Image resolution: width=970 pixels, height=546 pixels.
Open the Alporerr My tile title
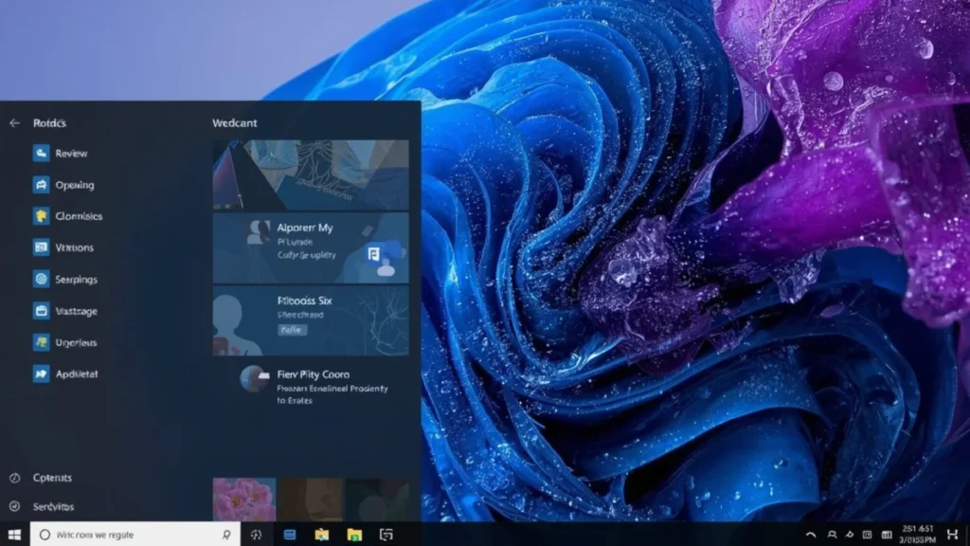[x=305, y=227]
